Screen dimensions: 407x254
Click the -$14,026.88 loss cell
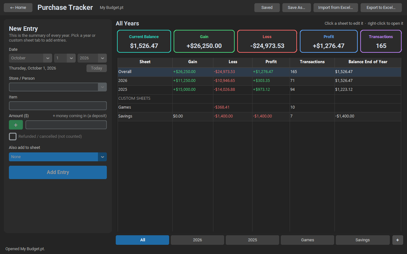pyautogui.click(x=233, y=90)
